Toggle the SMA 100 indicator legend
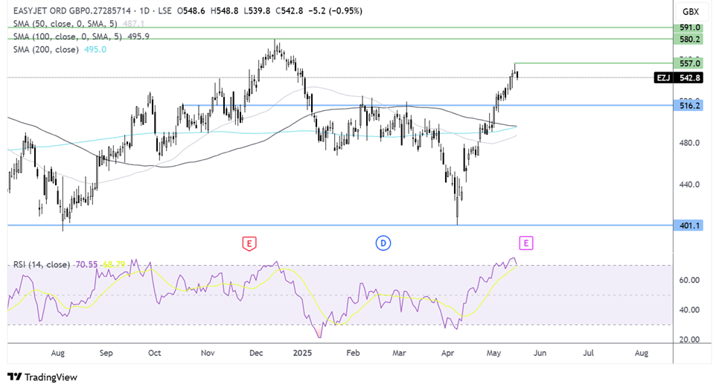 [x=68, y=36]
